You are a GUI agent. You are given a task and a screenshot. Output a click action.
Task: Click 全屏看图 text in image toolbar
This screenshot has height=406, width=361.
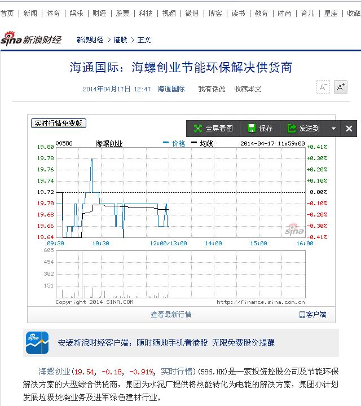[219, 129]
